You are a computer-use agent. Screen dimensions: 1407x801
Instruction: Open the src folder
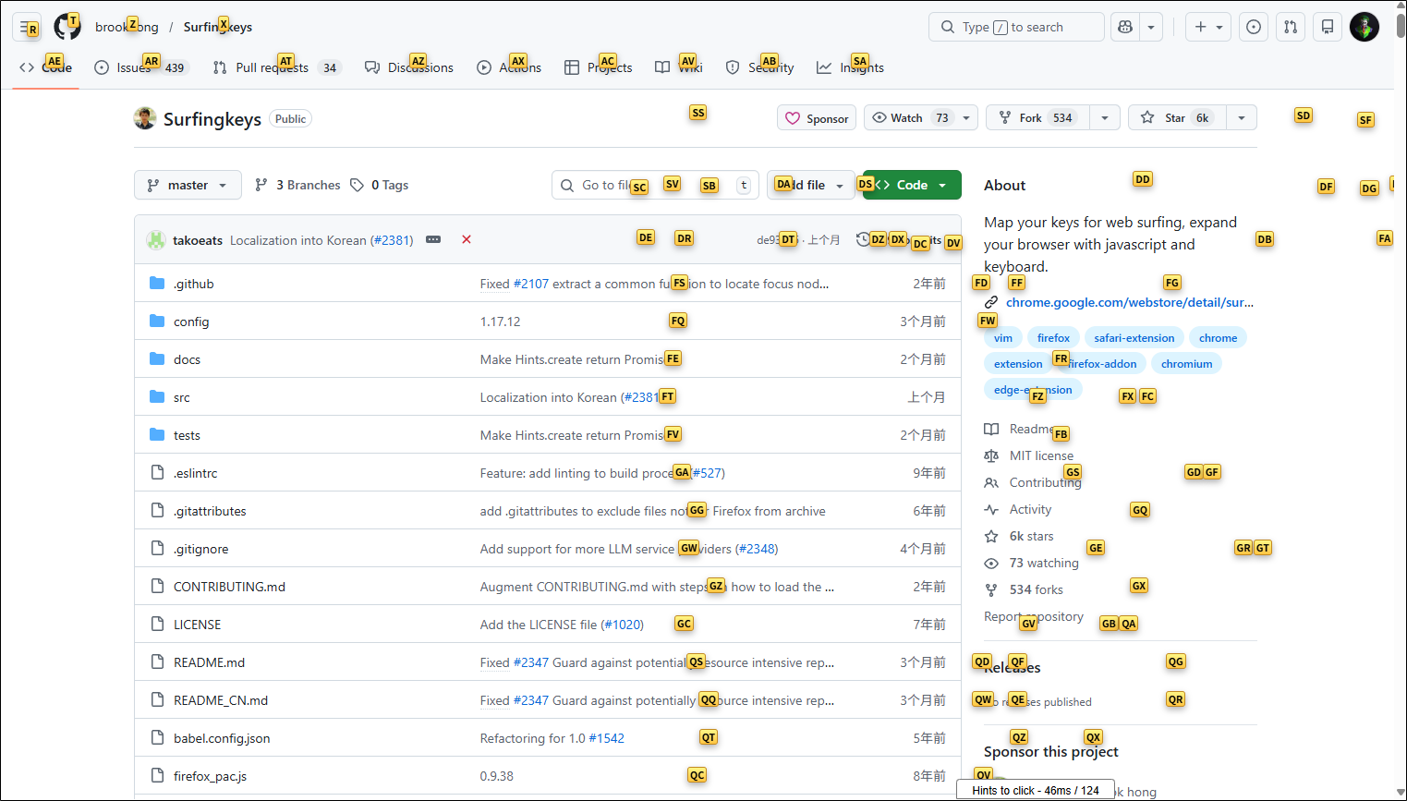182,398
